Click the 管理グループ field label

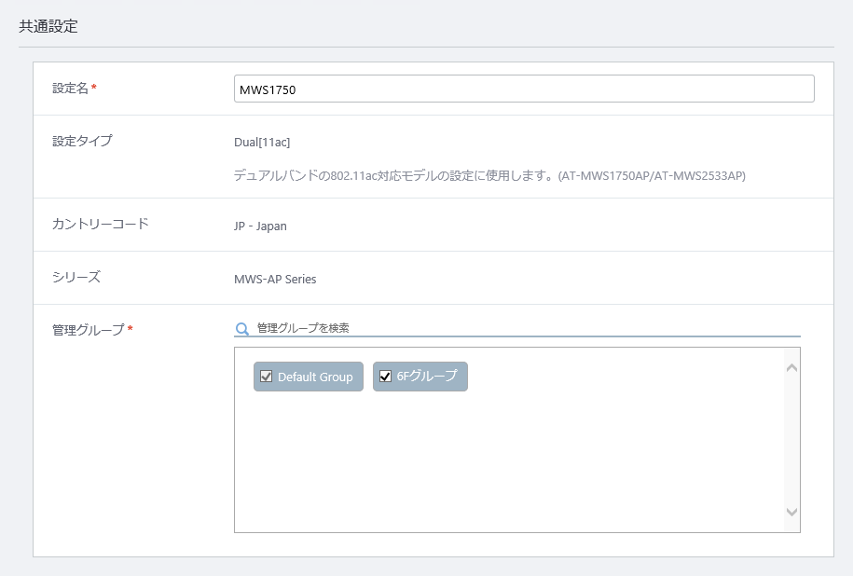(89, 330)
